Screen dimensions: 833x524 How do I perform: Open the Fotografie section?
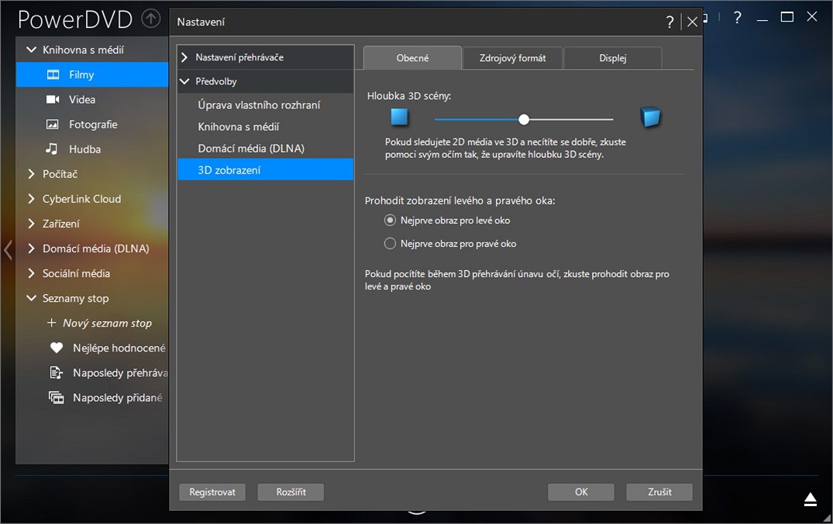pyautogui.click(x=92, y=125)
